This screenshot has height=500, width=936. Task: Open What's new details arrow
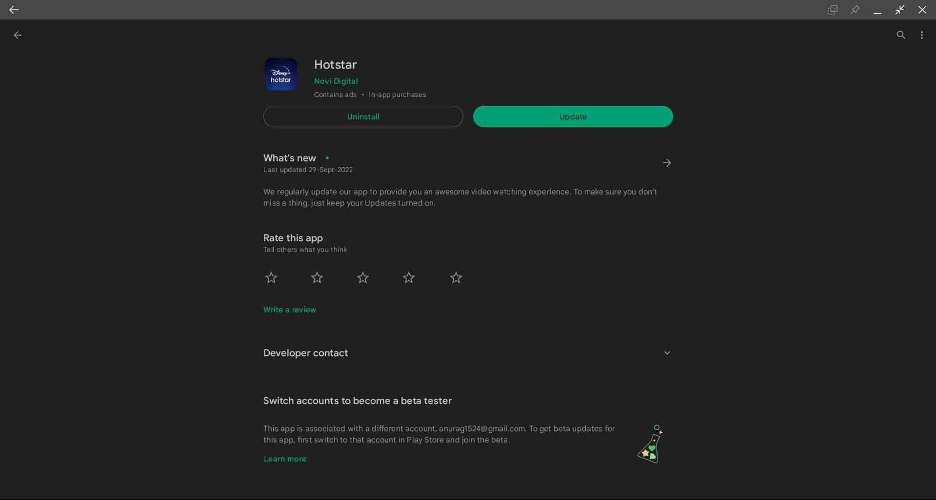click(x=667, y=163)
